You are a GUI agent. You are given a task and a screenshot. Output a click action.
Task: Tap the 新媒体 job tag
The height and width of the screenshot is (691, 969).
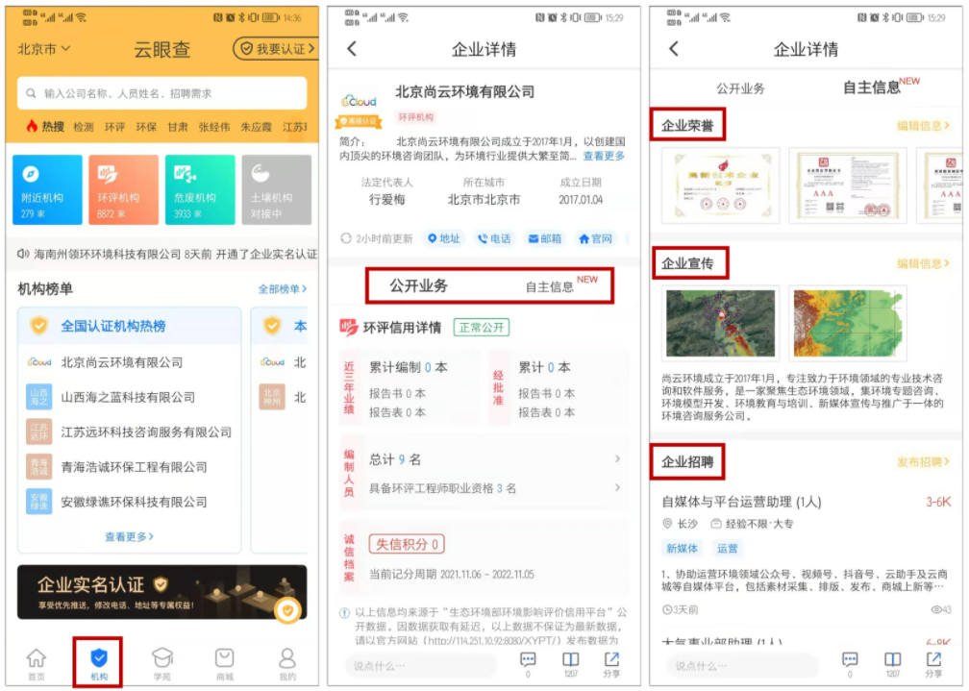click(x=683, y=548)
